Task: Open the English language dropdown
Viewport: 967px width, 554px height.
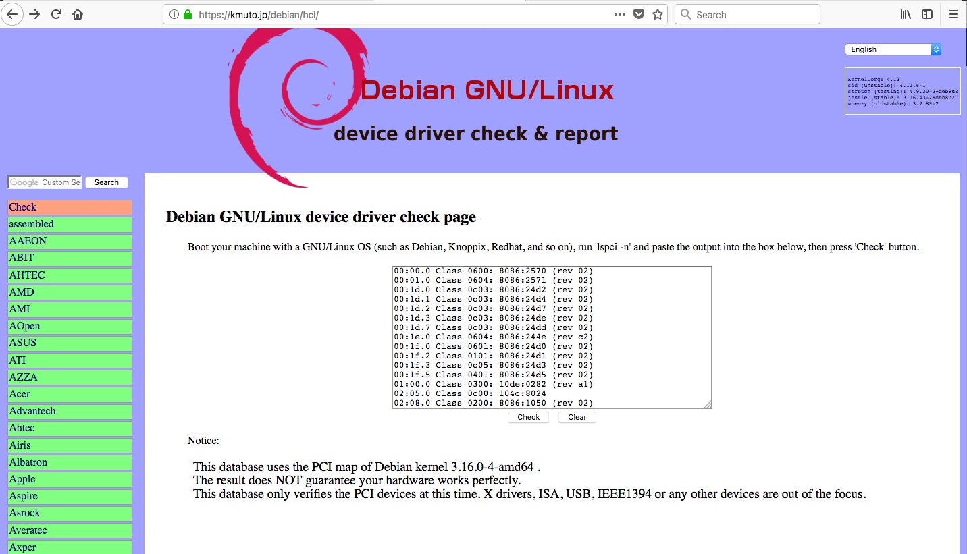Action: tap(893, 49)
